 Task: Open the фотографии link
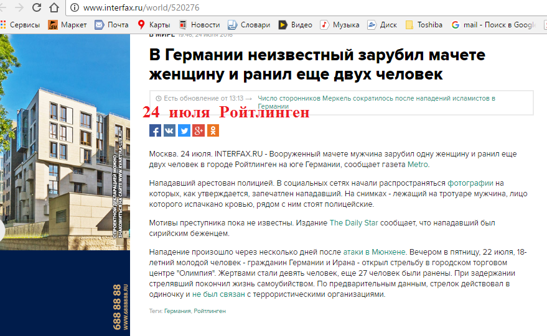(470, 183)
